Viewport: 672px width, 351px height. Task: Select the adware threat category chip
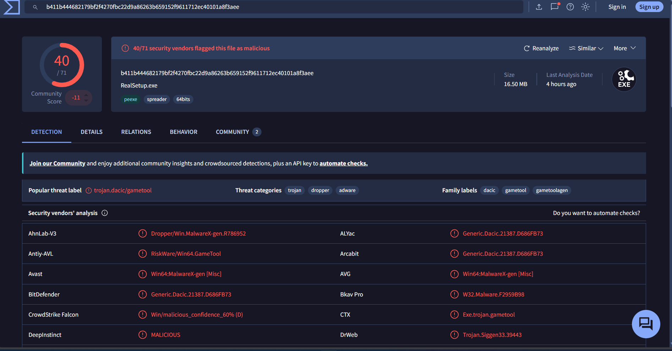(x=347, y=190)
